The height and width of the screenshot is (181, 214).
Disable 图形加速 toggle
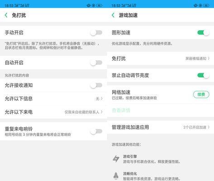pyautogui.click(x=203, y=33)
